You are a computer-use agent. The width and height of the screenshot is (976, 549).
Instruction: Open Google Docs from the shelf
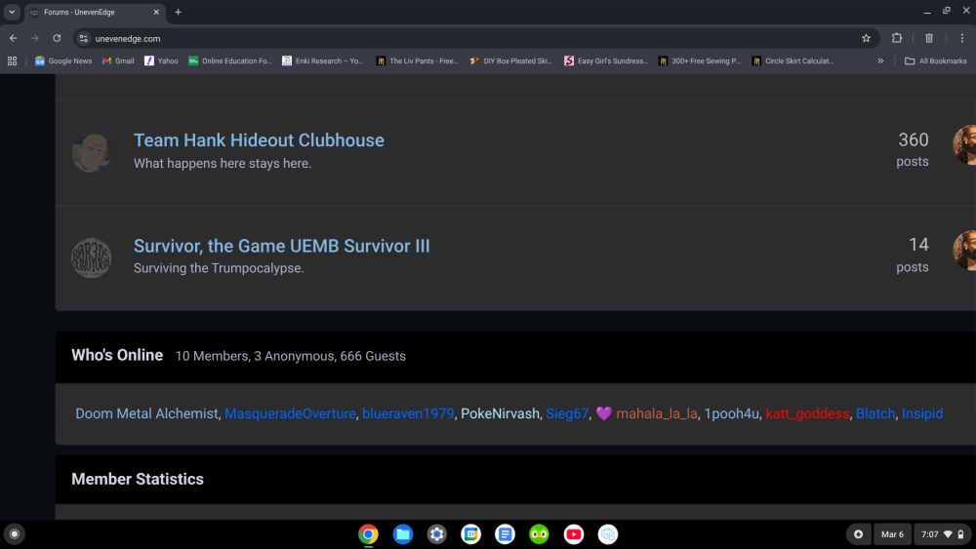click(505, 533)
